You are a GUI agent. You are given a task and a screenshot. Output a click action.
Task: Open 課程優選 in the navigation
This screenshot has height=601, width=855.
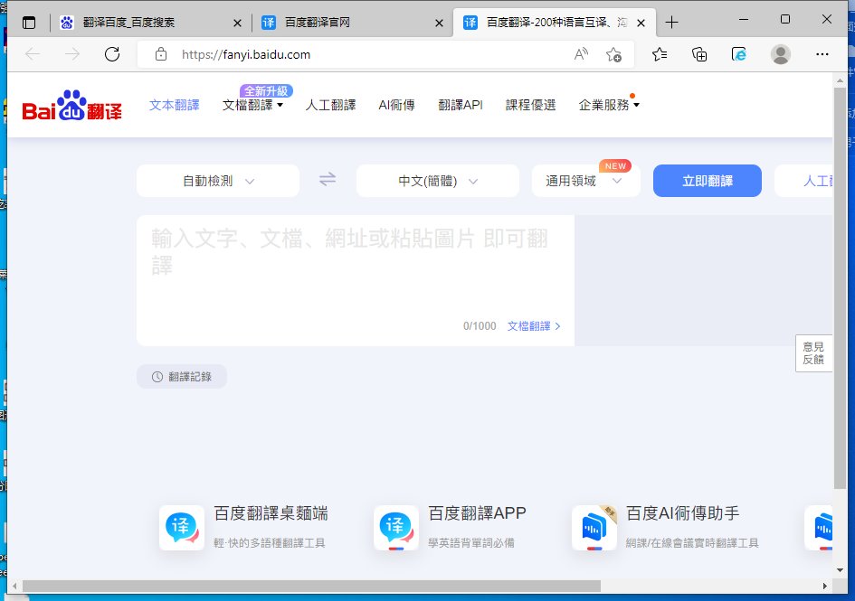pos(530,105)
